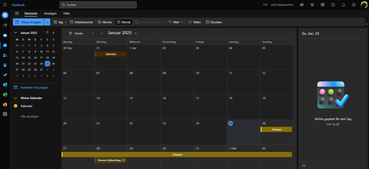This screenshot has height=169, width=369.
Task: Switch to the Anzeigen tab
Action: (x=50, y=13)
